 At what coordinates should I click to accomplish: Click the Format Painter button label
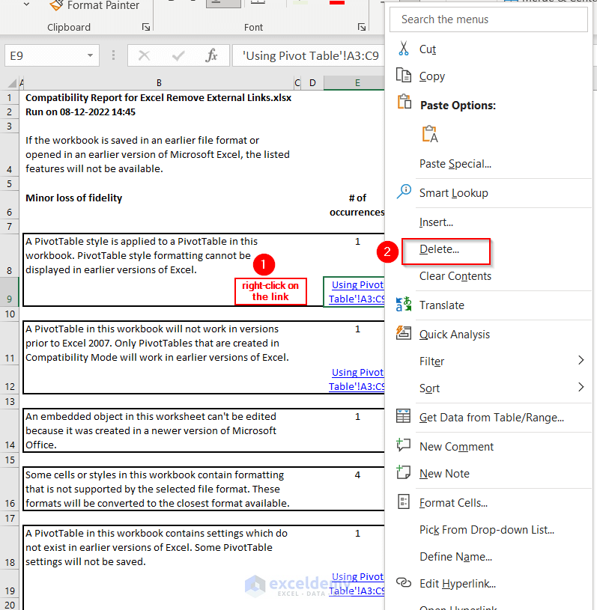tap(103, 5)
